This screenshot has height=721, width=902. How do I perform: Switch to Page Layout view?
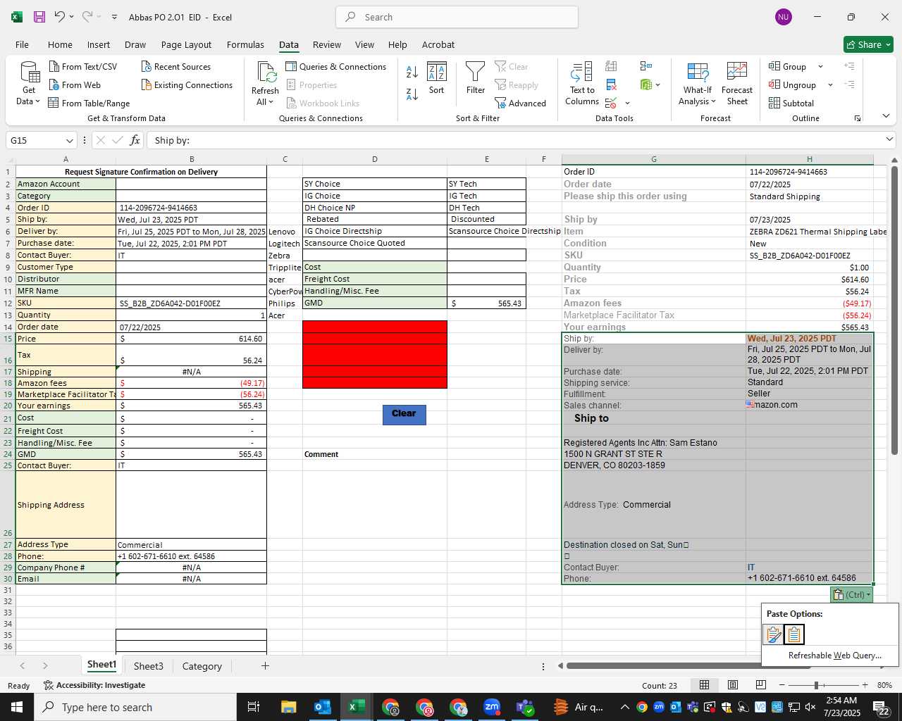click(x=733, y=685)
